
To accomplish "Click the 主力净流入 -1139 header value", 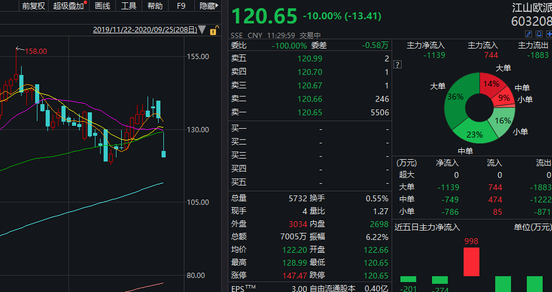I will click(434, 55).
